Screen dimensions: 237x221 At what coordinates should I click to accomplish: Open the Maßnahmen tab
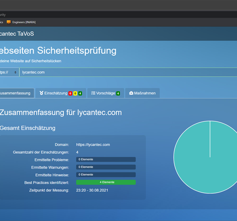click(142, 93)
